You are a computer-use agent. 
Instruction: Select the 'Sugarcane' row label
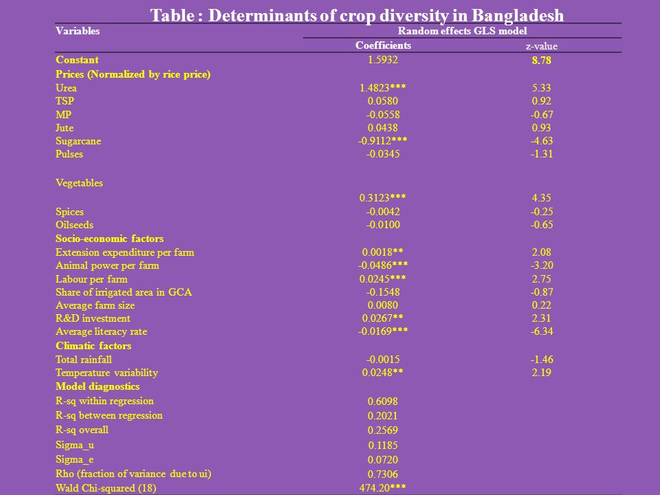click(x=78, y=140)
